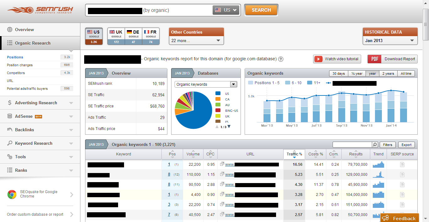This screenshot has width=429, height=222.
Task: Click the keyword filter input field
Action: [x=352, y=145]
